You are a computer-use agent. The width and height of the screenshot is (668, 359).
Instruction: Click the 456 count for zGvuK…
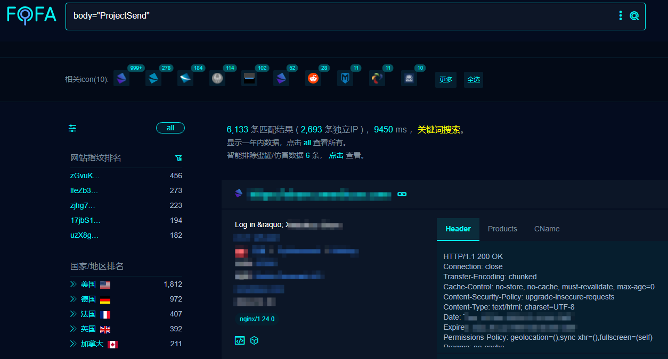click(x=176, y=176)
